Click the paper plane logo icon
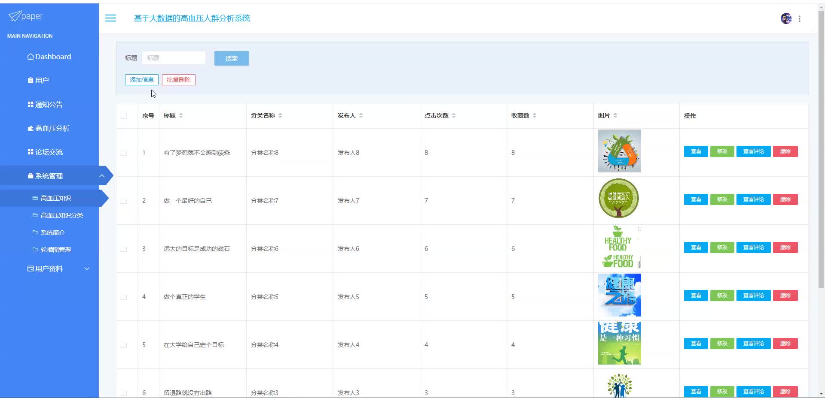The width and height of the screenshot is (825, 398). (15, 16)
